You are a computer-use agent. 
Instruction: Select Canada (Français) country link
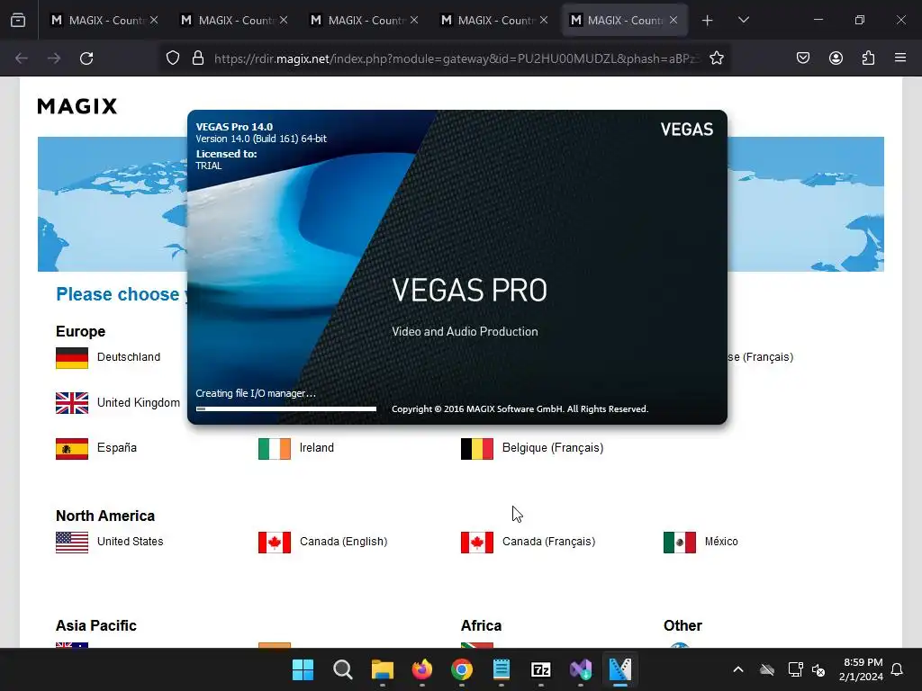click(x=548, y=541)
